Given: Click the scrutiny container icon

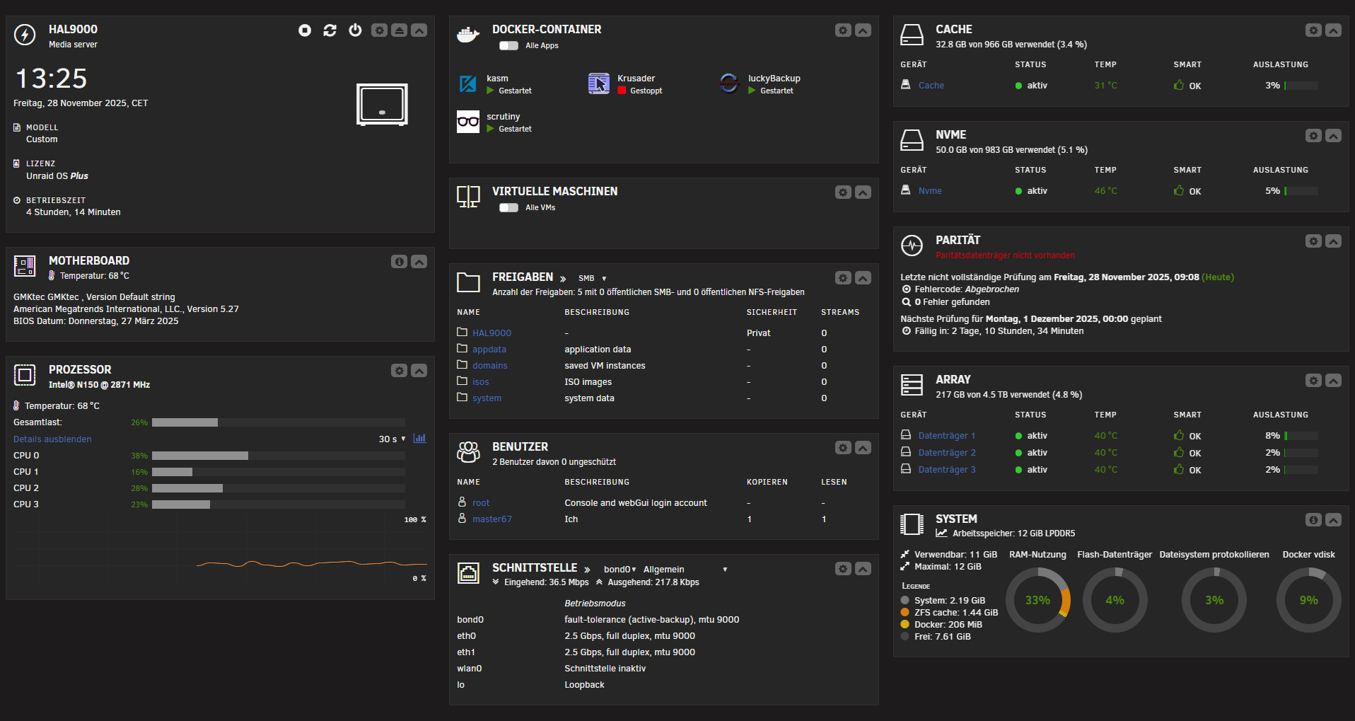Looking at the screenshot, I should [x=467, y=122].
